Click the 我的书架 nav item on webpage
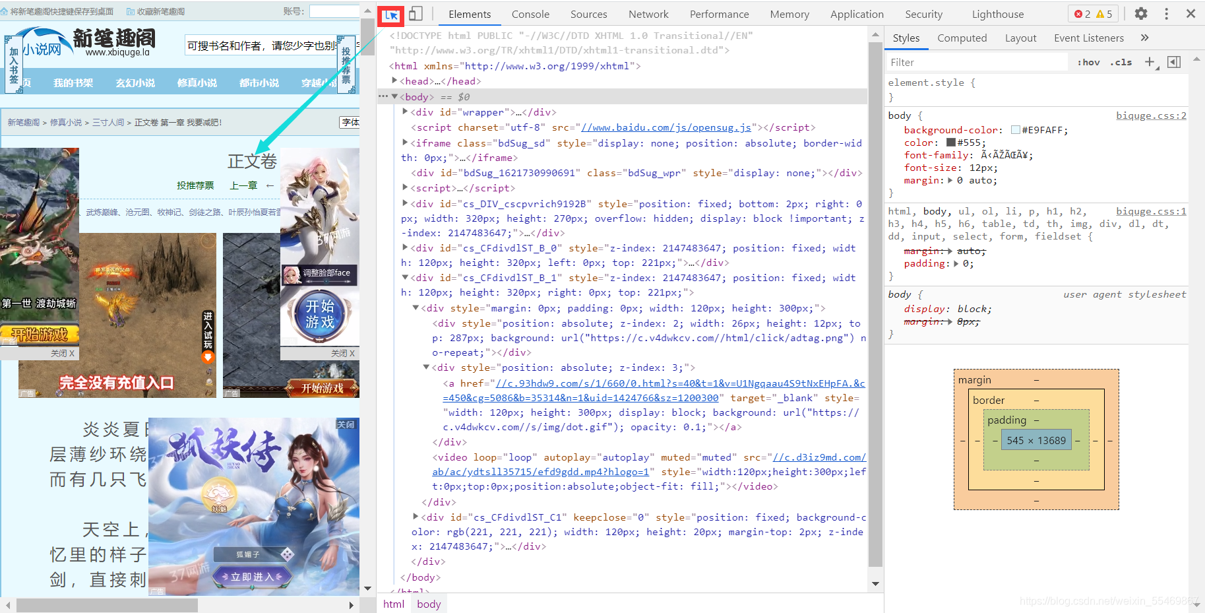Image resolution: width=1205 pixels, height=613 pixels. point(73,83)
